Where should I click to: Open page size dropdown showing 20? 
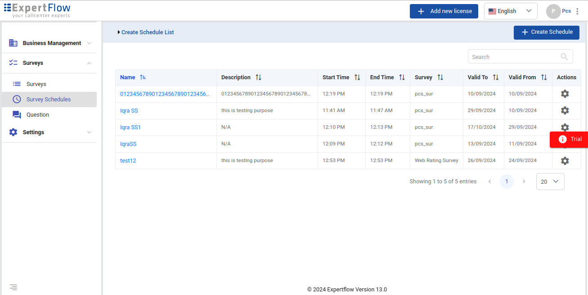pyautogui.click(x=550, y=182)
